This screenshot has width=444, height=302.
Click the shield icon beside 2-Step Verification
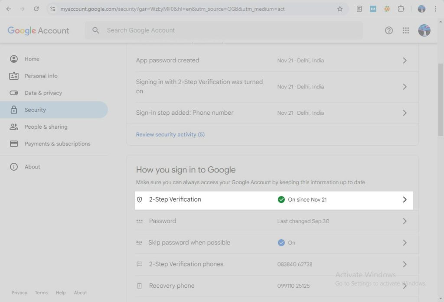click(x=139, y=200)
